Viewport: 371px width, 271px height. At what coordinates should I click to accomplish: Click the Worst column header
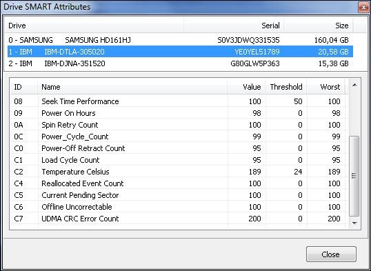pyautogui.click(x=325, y=87)
